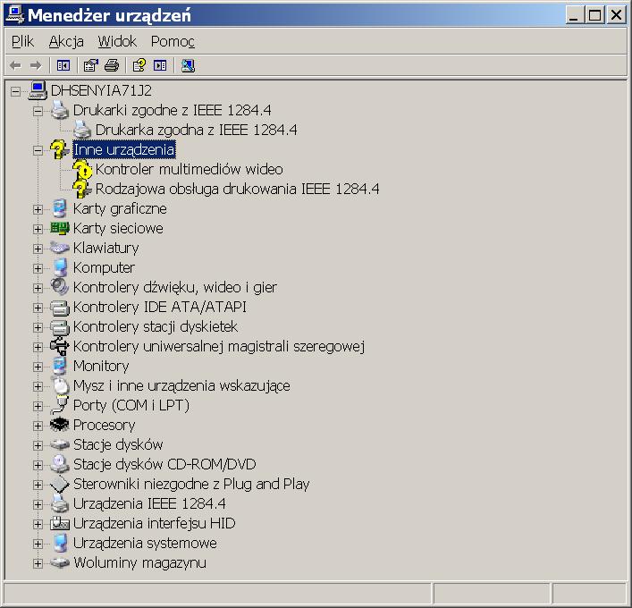Screen dimensions: 632x608
Task: Collapse the Inne urządzenia branch
Action: [38, 151]
